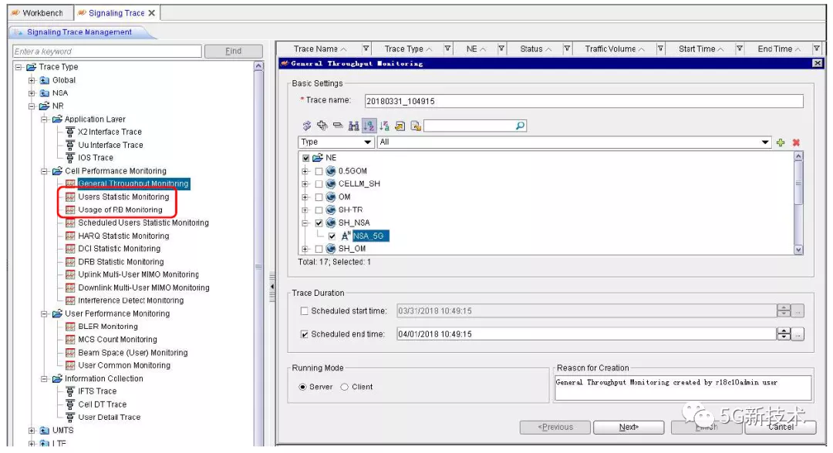This screenshot has width=833, height=453.
Task: Check the OM node checkbox
Action: click(319, 196)
